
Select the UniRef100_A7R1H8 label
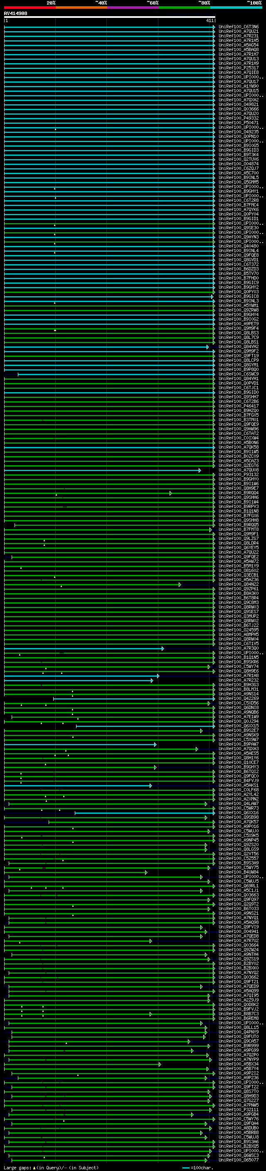(239, 675)
